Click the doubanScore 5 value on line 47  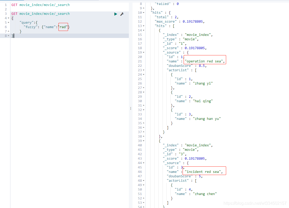click(x=200, y=176)
